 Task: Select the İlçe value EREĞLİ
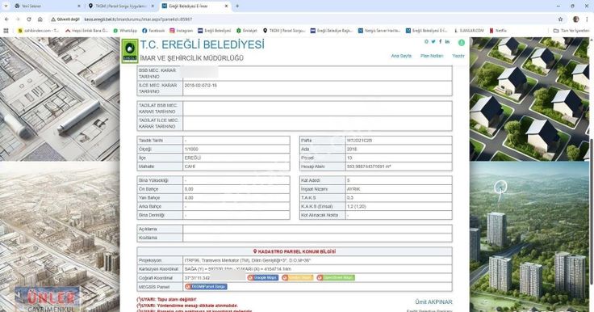(192, 158)
